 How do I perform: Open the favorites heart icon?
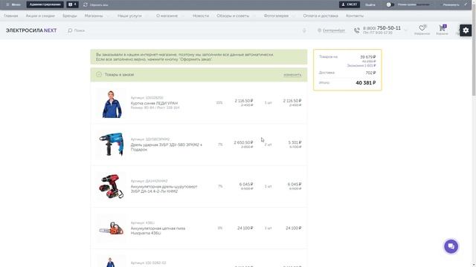click(422, 28)
